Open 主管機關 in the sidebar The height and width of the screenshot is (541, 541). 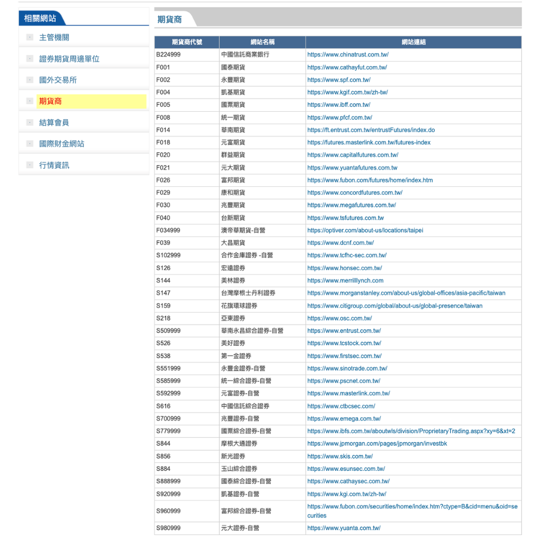(54, 37)
